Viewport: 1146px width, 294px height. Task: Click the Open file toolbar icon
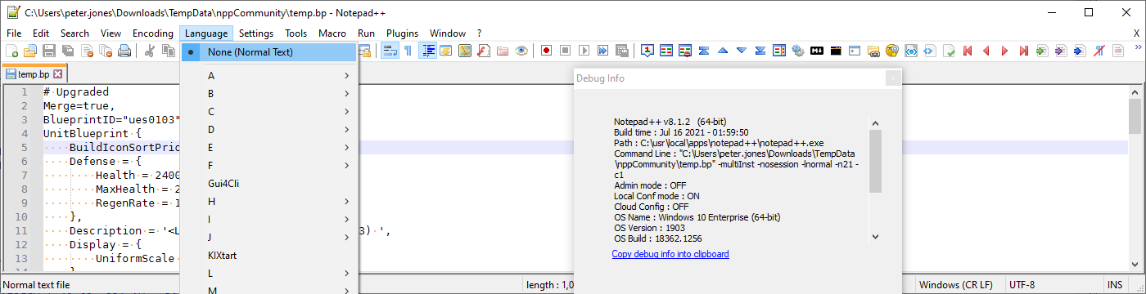click(30, 51)
